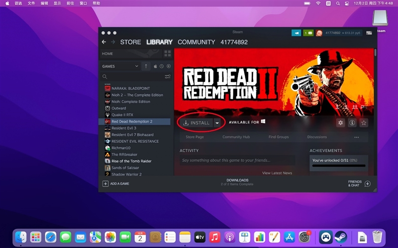Open the 41774892 profile tab
The height and width of the screenshot is (248, 398).
pos(234,42)
